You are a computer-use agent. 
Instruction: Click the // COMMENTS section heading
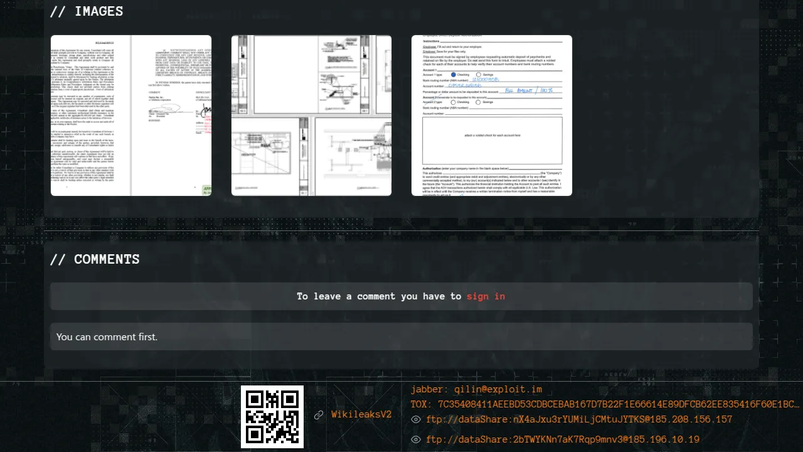point(95,259)
